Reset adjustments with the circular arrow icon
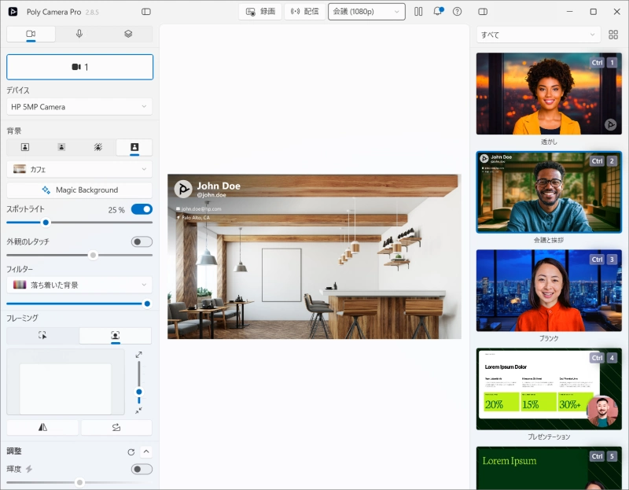The height and width of the screenshot is (490, 629). point(131,451)
